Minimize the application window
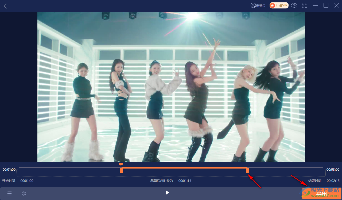 click(x=315, y=5)
